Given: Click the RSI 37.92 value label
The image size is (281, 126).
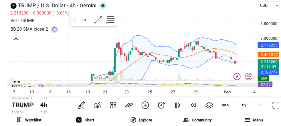Looking at the screenshot, I should click(265, 84).
